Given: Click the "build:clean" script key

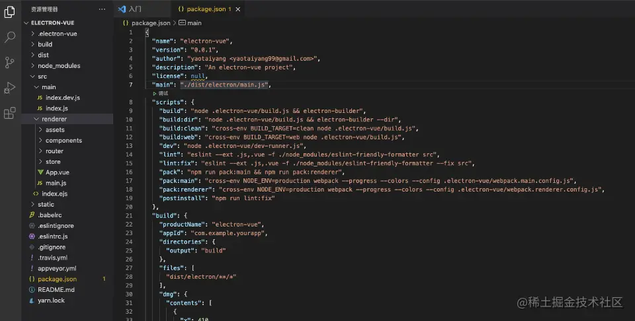Looking at the screenshot, I should coord(182,128).
